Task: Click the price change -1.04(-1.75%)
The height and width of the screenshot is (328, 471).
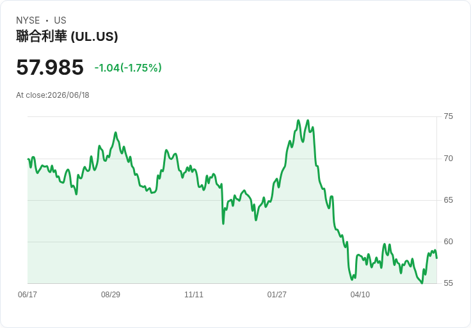Action: click(x=128, y=68)
